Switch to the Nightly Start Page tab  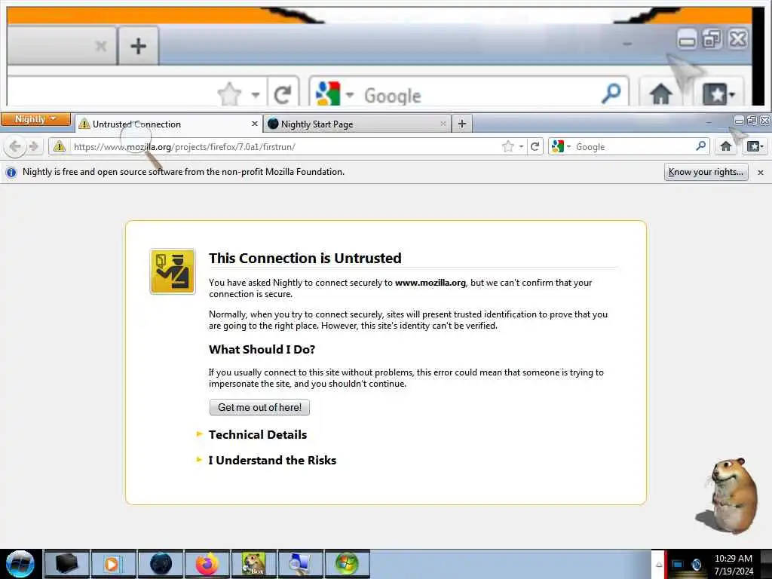click(x=357, y=124)
